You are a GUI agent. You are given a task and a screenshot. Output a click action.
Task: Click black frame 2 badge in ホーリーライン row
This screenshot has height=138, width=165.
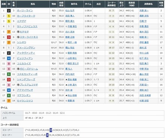coord(9,10)
